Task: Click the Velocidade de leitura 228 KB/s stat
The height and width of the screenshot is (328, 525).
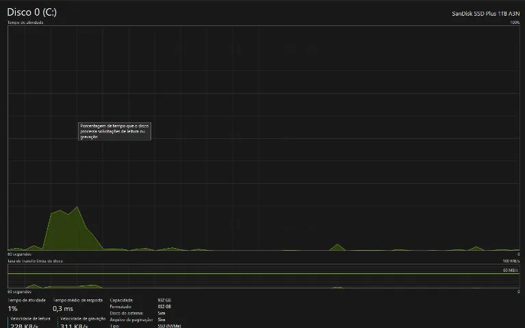Action: 29,323
